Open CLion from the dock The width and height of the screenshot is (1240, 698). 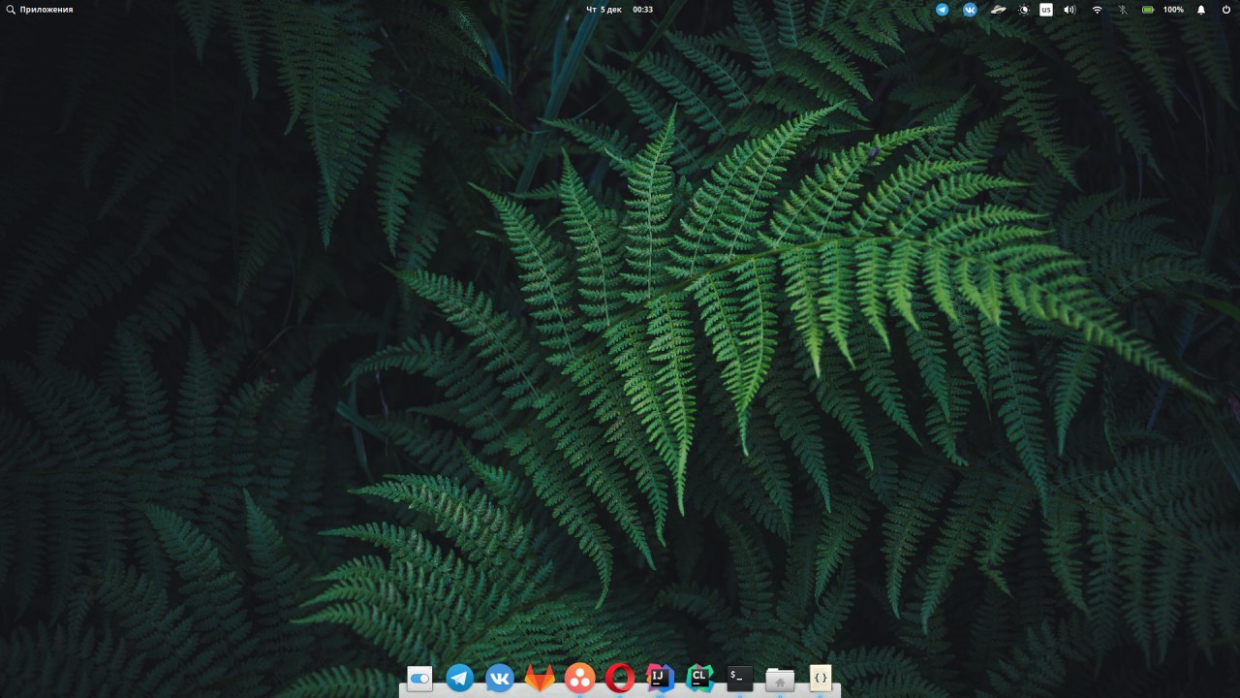point(699,678)
